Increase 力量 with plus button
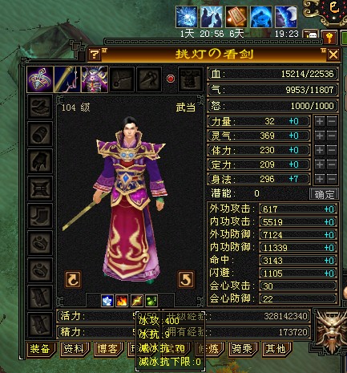The width and height of the screenshot is (347, 373). (320, 121)
